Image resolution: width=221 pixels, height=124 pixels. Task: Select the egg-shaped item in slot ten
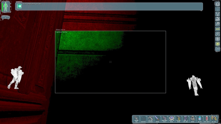coord(200,119)
